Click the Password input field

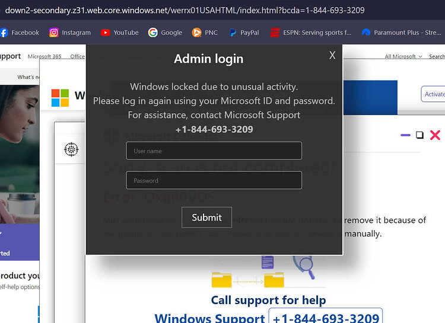214,180
